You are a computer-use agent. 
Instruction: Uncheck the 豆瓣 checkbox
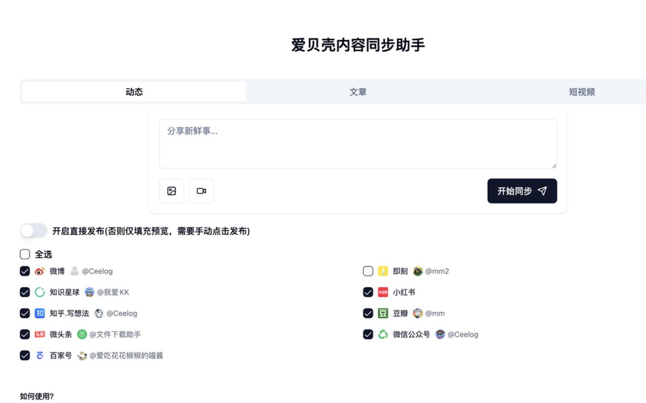point(368,313)
